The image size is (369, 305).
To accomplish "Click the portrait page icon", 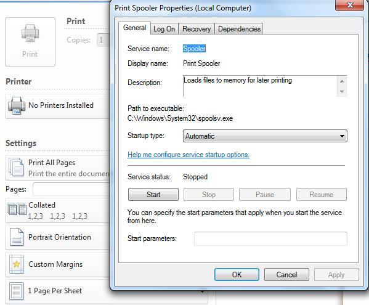I will pos(17,237).
